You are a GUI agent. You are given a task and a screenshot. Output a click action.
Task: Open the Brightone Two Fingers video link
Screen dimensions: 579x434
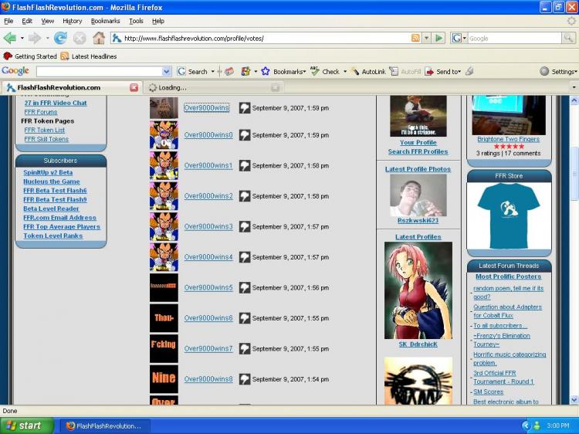[x=508, y=139]
